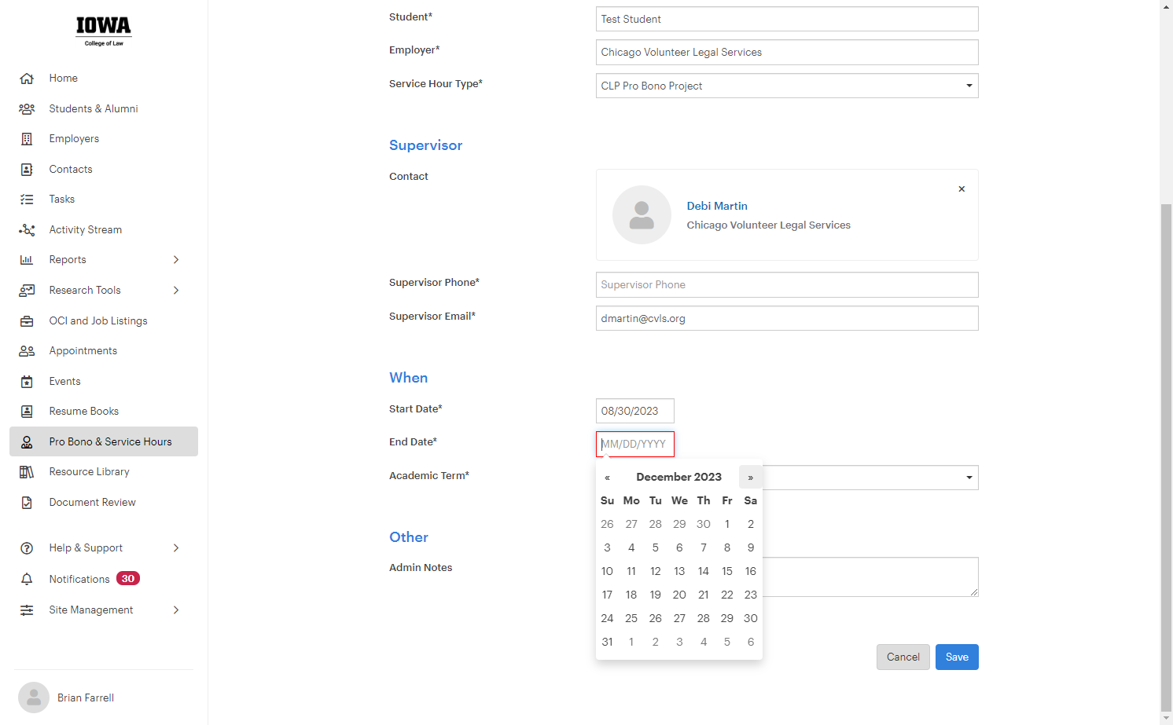Image resolution: width=1173 pixels, height=725 pixels.
Task: Expand the Research Tools submenu chevron
Action: (x=176, y=290)
